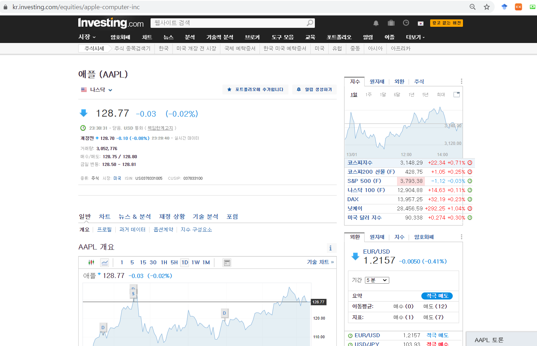Click the browser zoom magnifier icon

point(472,7)
